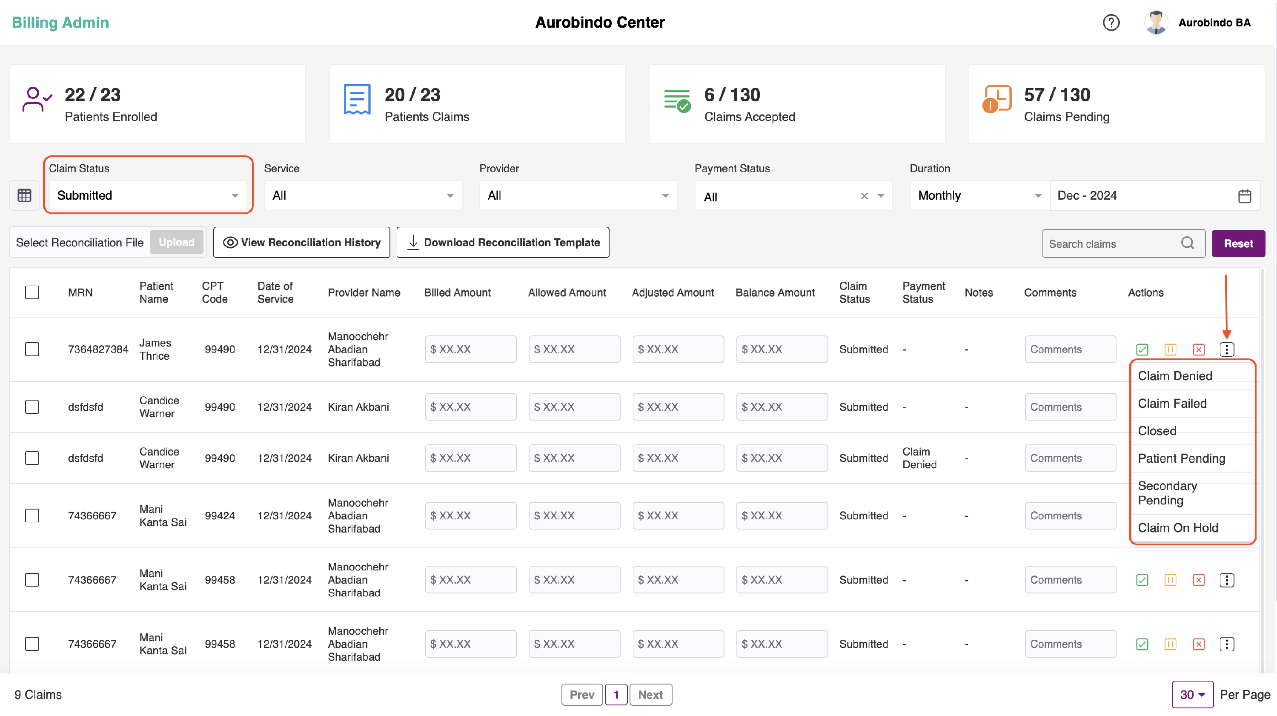
Task: Click the purple Reset button
Action: (x=1238, y=243)
